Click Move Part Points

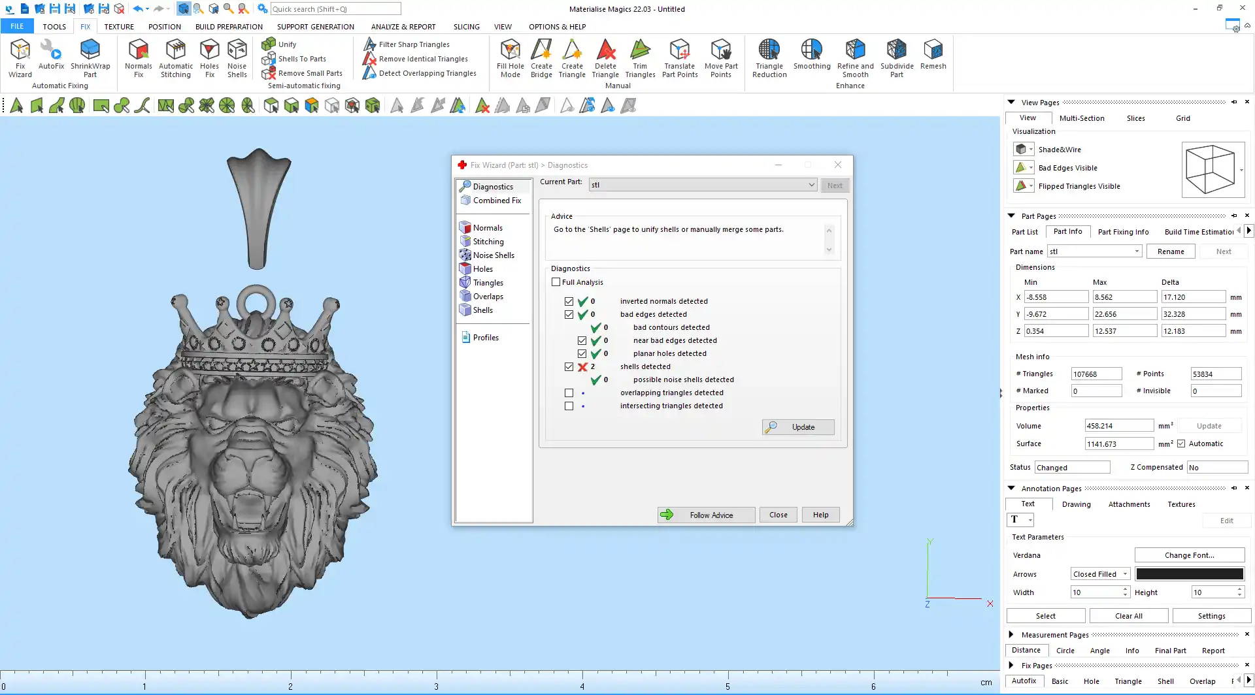tap(721, 58)
